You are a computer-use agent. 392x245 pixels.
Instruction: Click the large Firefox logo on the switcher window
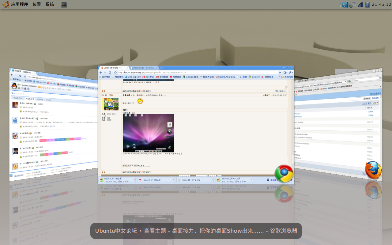(373, 170)
